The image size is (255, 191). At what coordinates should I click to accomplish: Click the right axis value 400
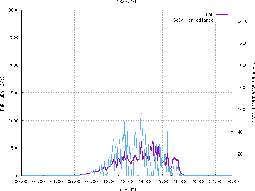241,132
